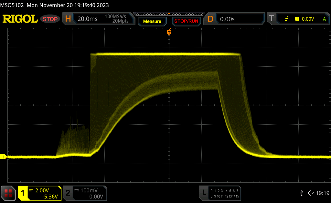Click the orange trigger position T marker
Viewport: 331px width, 203px height.
coord(169,32)
